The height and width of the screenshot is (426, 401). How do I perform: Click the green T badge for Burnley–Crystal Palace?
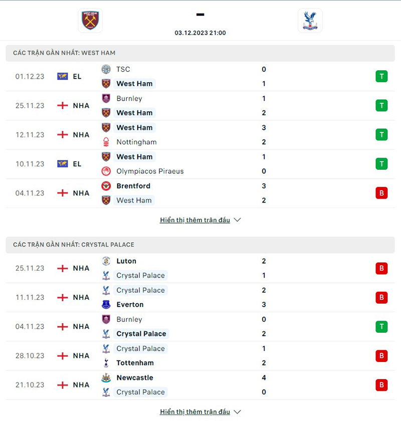[381, 327]
